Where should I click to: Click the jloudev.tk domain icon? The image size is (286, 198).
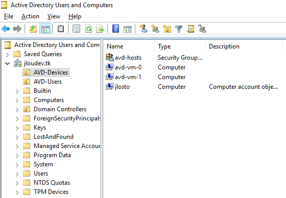click(x=17, y=63)
